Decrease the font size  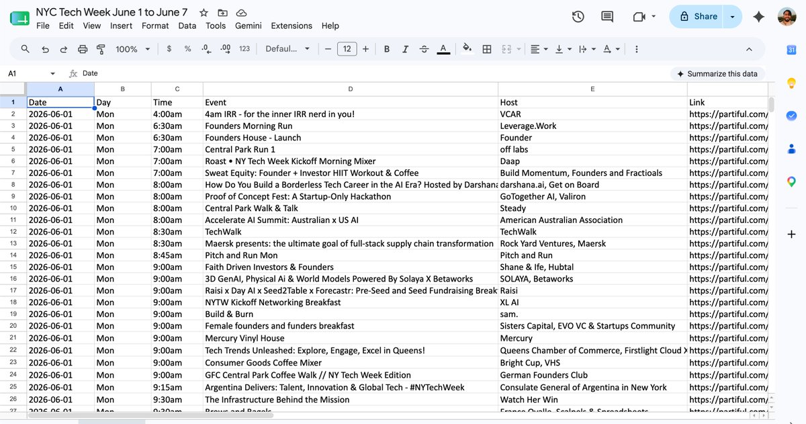point(328,49)
